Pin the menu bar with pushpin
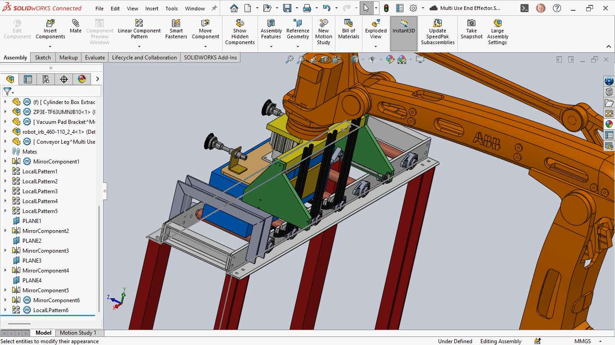This screenshot has height=345, width=615. (x=214, y=8)
